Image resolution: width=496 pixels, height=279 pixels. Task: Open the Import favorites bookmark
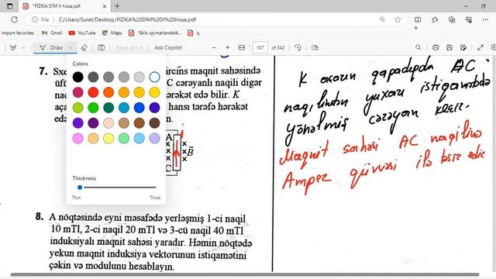point(18,33)
